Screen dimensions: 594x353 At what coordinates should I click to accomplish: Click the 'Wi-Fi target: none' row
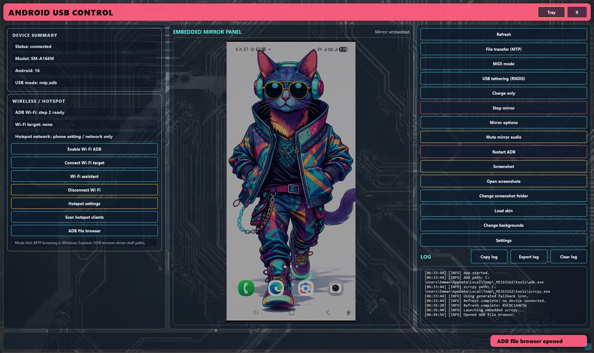[84, 124]
